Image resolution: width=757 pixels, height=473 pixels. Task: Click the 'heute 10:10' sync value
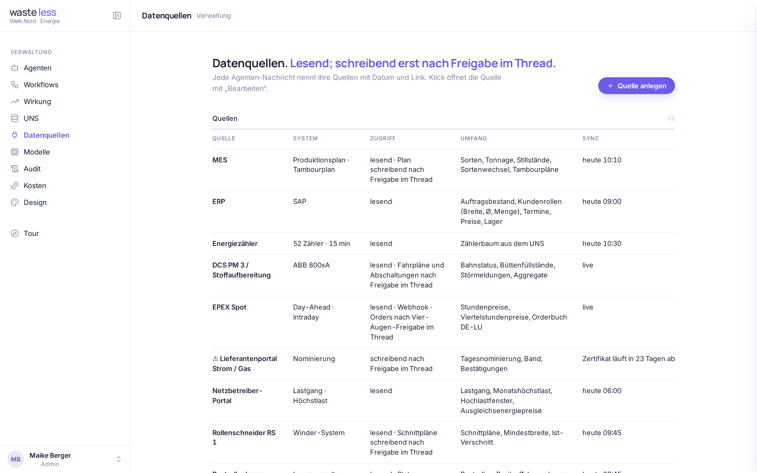(x=602, y=160)
